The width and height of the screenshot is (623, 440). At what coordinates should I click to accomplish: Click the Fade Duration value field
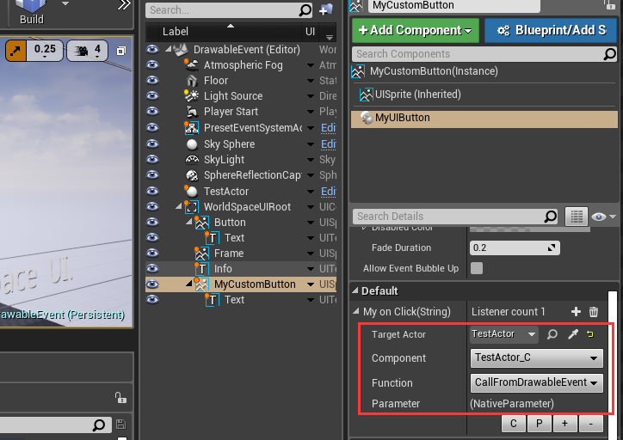[x=515, y=248]
